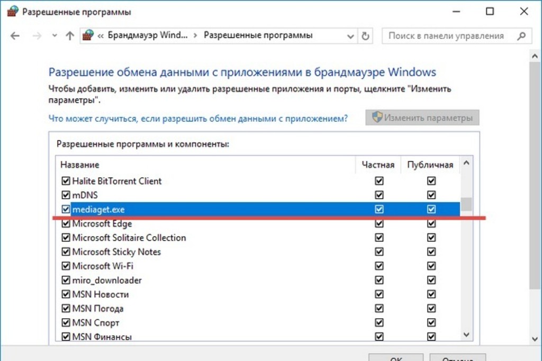
Task: Click the up one level arrow
Action: click(x=69, y=36)
